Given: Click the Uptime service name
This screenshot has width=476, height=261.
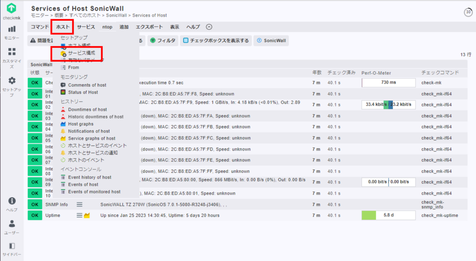Looking at the screenshot, I should coord(53,215).
